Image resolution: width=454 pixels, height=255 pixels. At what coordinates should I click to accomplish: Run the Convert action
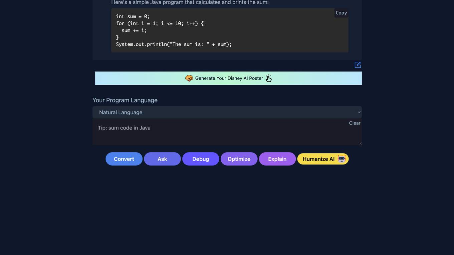124,159
